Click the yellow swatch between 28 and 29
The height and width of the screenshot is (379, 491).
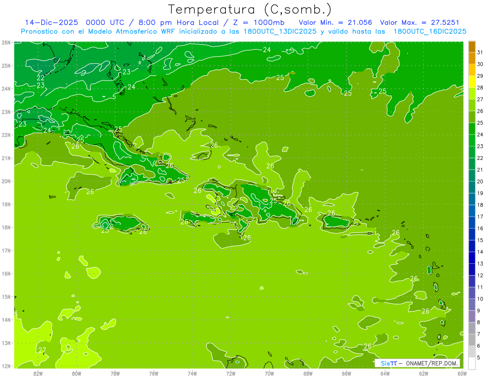point(472,82)
